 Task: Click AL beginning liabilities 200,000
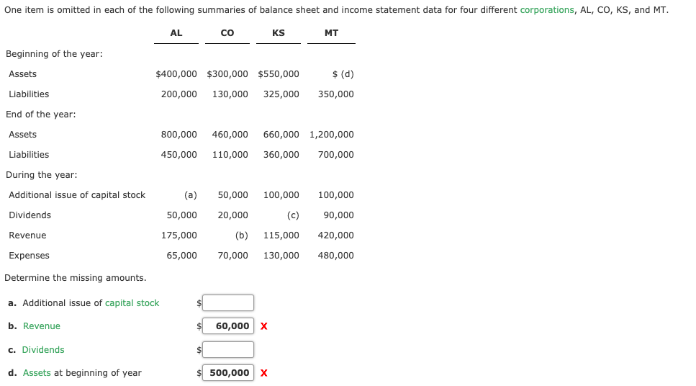pyautogui.click(x=179, y=94)
